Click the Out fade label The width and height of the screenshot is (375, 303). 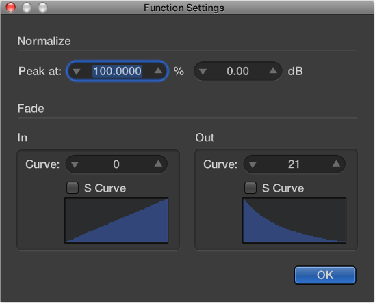tap(205, 138)
